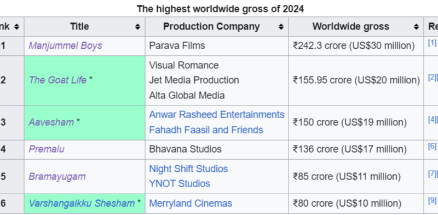Screen dimensions: 438x215
Task: Jump to reference [1] citation
Action: [432, 43]
